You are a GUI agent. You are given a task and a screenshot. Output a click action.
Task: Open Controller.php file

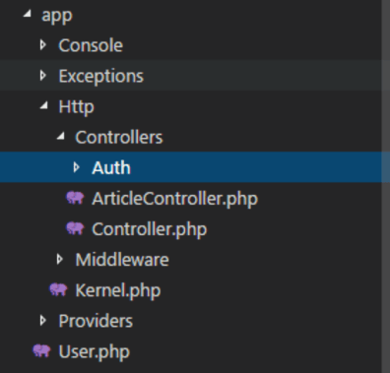coord(150,229)
